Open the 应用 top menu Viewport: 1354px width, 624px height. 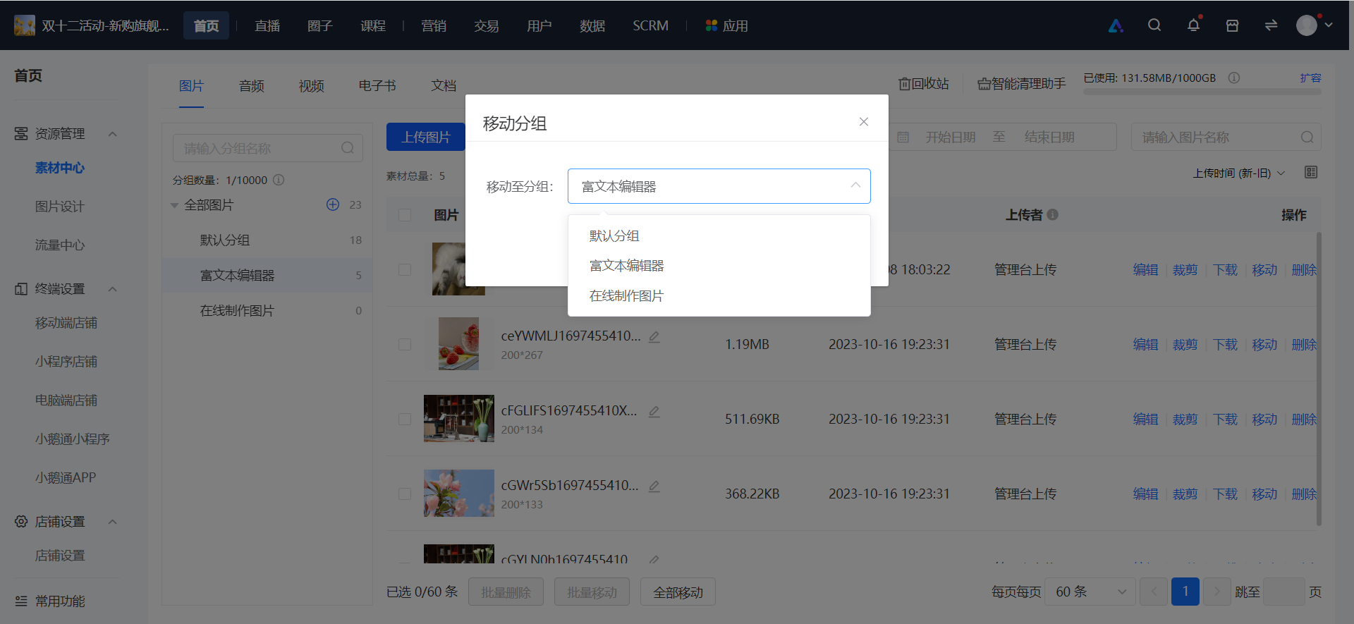point(727,25)
